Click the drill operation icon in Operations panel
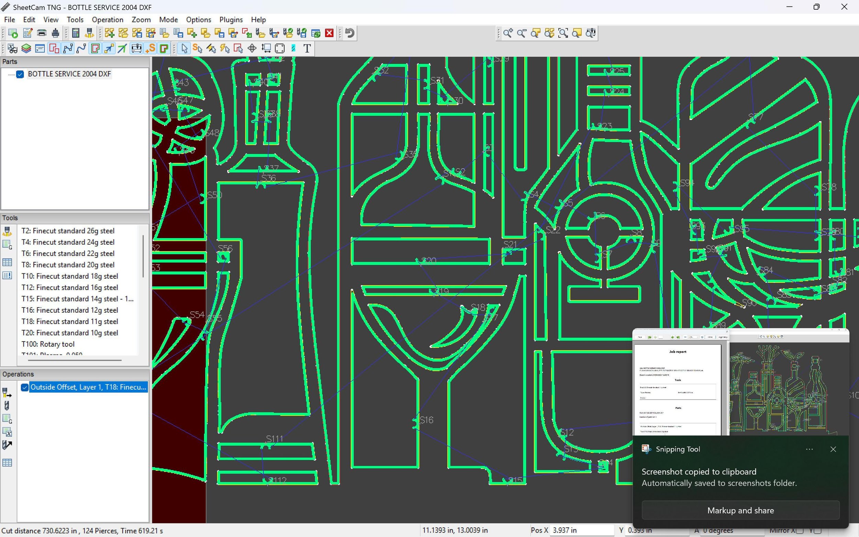This screenshot has width=859, height=537. tap(7, 406)
